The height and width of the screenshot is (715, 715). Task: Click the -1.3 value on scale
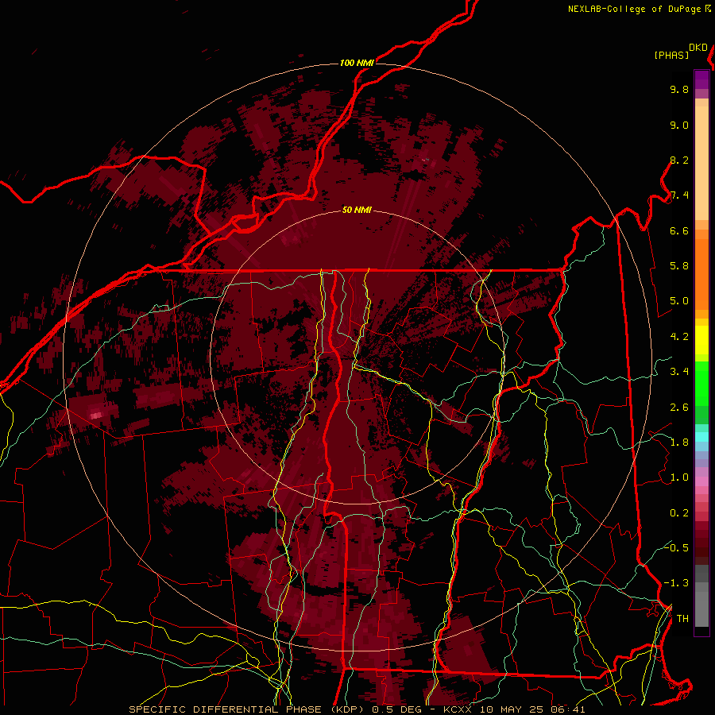click(x=676, y=583)
